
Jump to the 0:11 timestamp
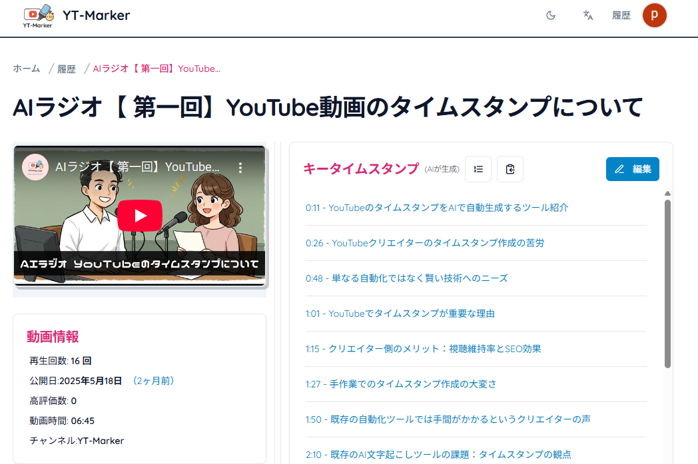[x=437, y=208]
